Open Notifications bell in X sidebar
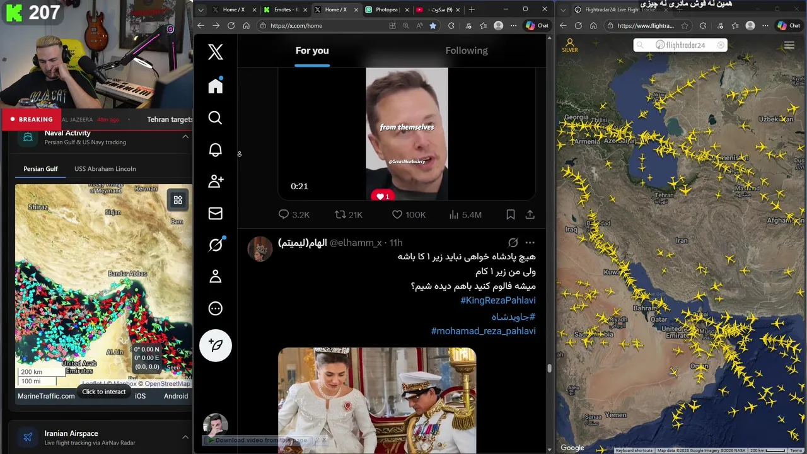 pyautogui.click(x=215, y=149)
